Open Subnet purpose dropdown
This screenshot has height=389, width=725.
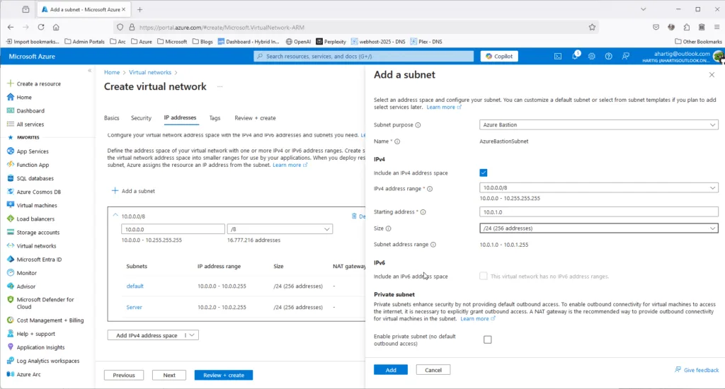(x=598, y=124)
